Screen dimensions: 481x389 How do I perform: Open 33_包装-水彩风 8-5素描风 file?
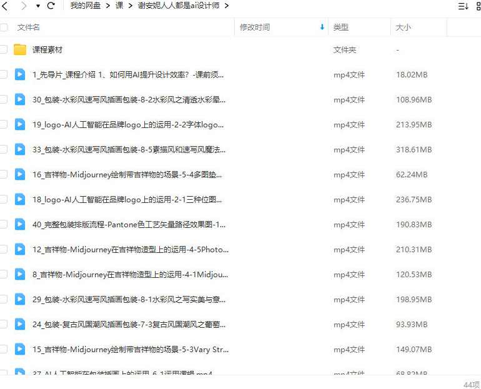129,150
